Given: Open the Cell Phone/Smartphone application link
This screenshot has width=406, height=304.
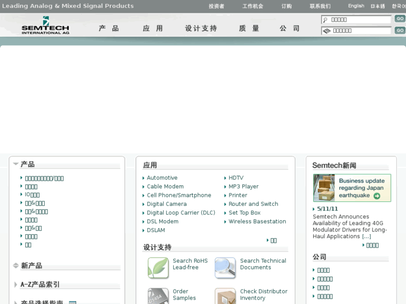Looking at the screenshot, I should [x=179, y=195].
